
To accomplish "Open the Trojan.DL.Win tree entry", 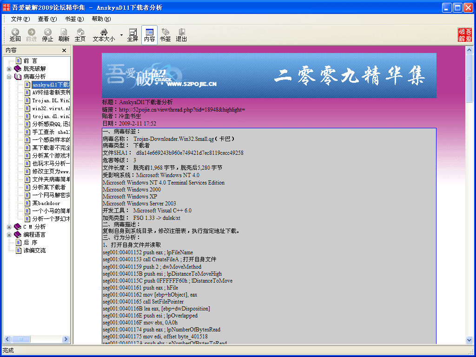I will click(51, 100).
